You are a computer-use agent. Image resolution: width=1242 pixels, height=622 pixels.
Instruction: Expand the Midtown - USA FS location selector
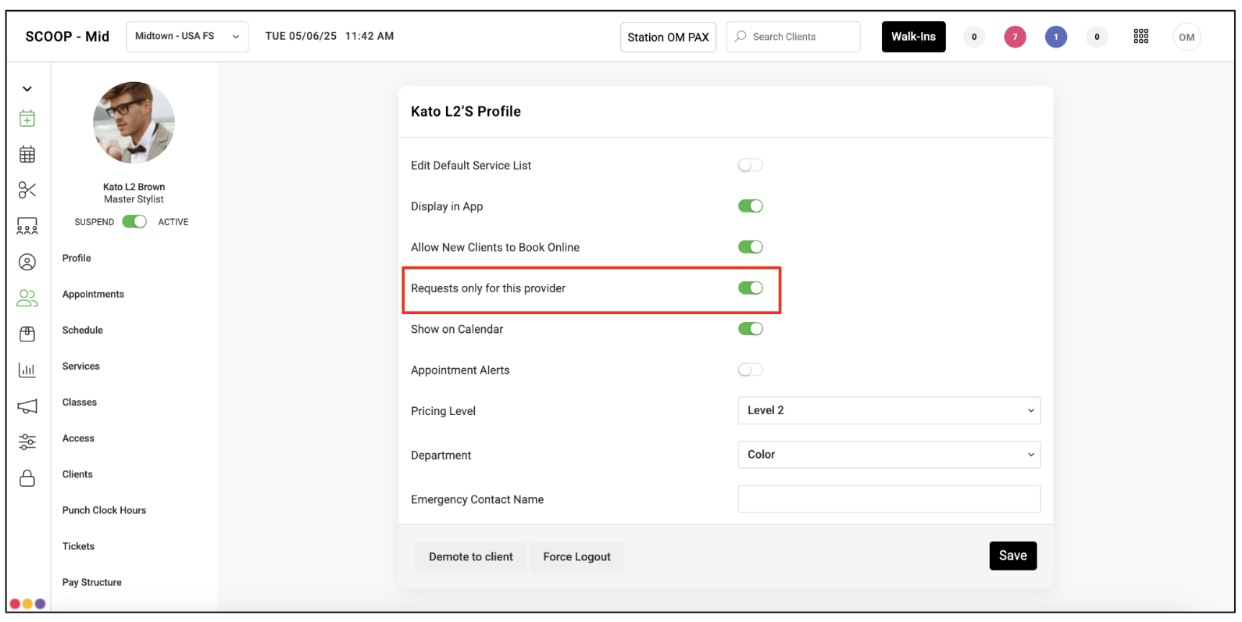tap(187, 37)
